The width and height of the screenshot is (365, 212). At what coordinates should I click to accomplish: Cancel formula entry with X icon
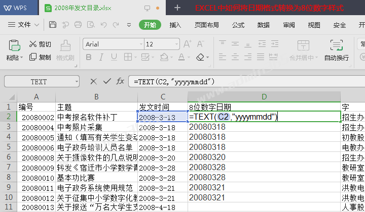tap(94, 81)
